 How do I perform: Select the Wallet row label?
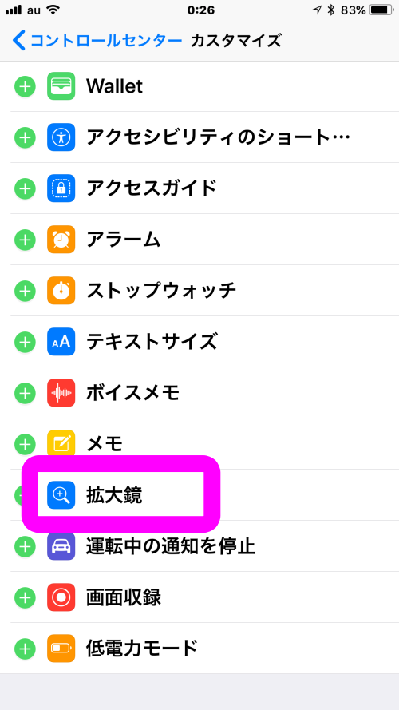(114, 86)
